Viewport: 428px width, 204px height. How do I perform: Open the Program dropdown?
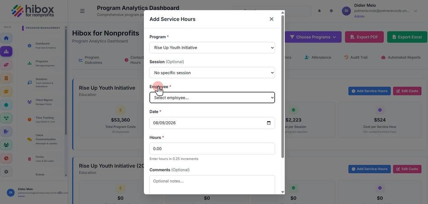(212, 48)
